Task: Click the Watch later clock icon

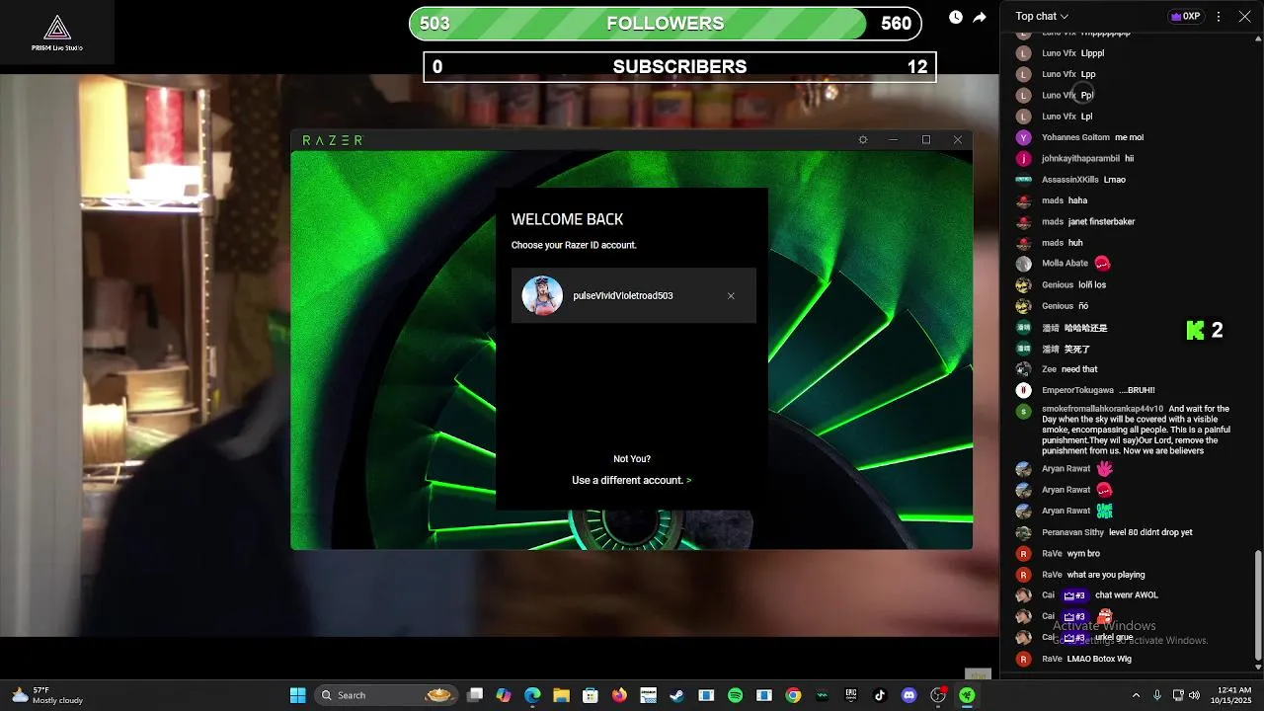Action: pyautogui.click(x=956, y=17)
